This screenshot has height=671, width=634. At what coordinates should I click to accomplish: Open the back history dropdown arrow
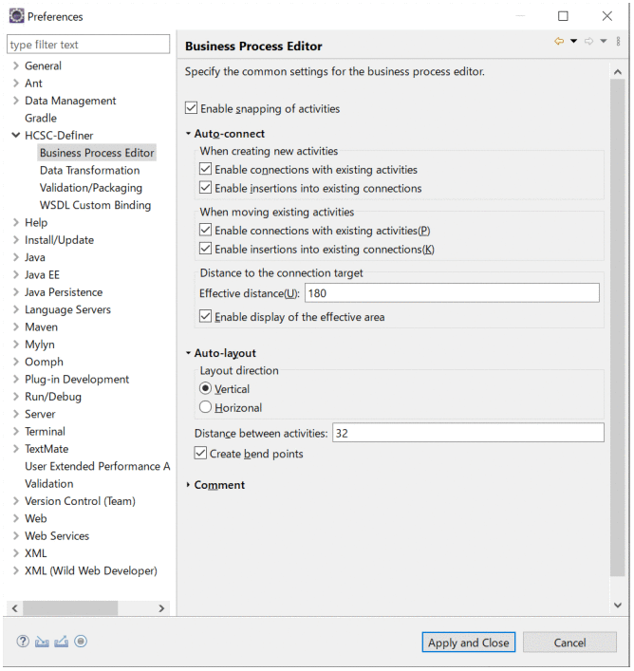[573, 42]
